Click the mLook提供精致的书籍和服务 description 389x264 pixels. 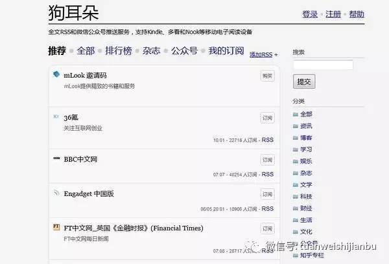(99, 87)
